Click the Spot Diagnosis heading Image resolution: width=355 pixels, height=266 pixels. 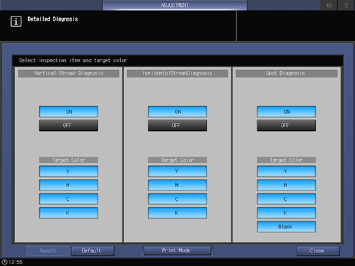tap(286, 73)
